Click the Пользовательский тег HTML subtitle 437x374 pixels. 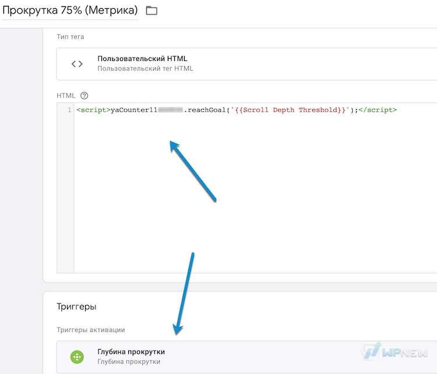point(145,69)
